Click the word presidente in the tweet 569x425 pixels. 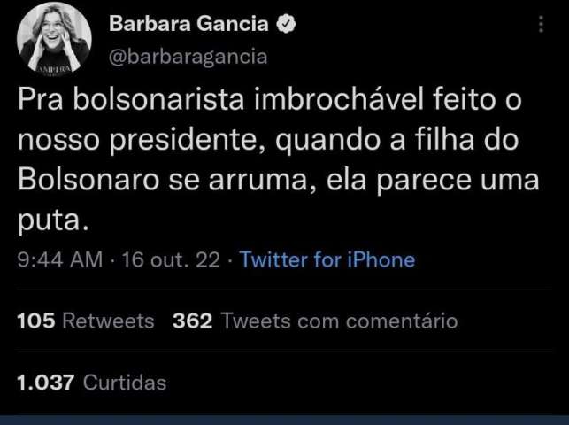[x=189, y=142]
